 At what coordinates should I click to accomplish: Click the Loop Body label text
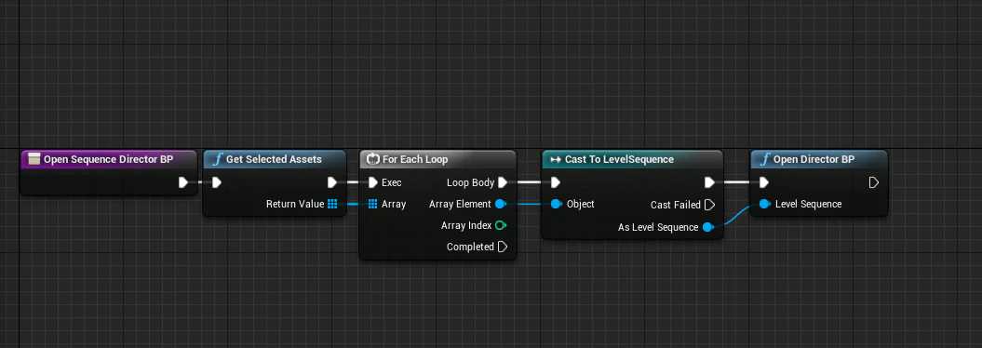(x=470, y=182)
